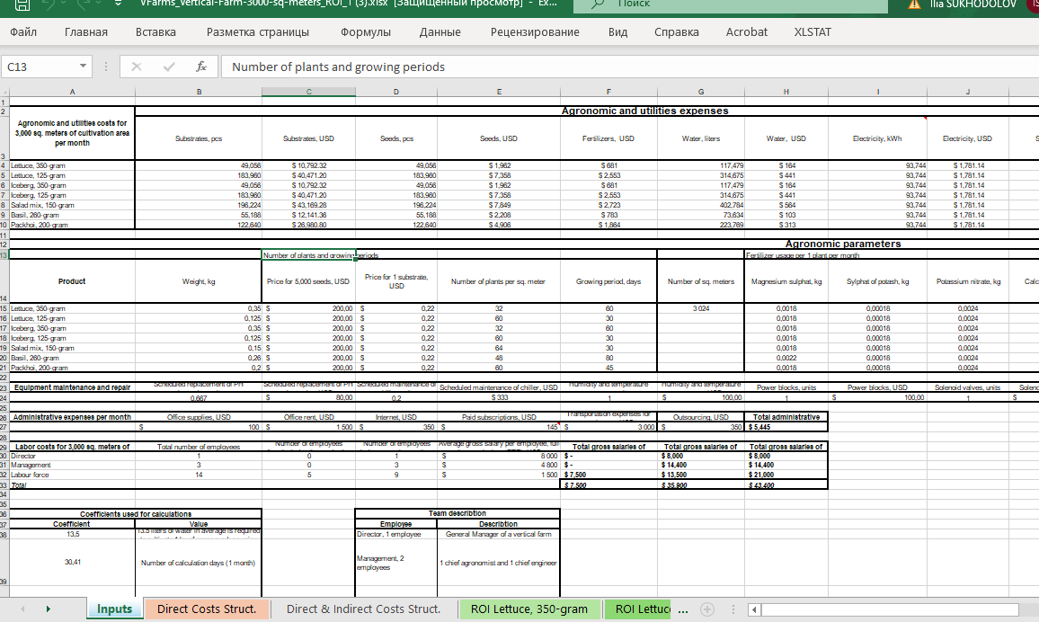Open the Файл menu
The width and height of the screenshot is (1039, 622).
coord(23,31)
